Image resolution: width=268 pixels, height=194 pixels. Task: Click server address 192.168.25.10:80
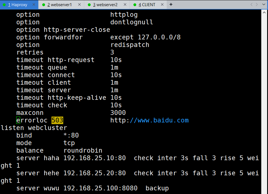point(95,158)
